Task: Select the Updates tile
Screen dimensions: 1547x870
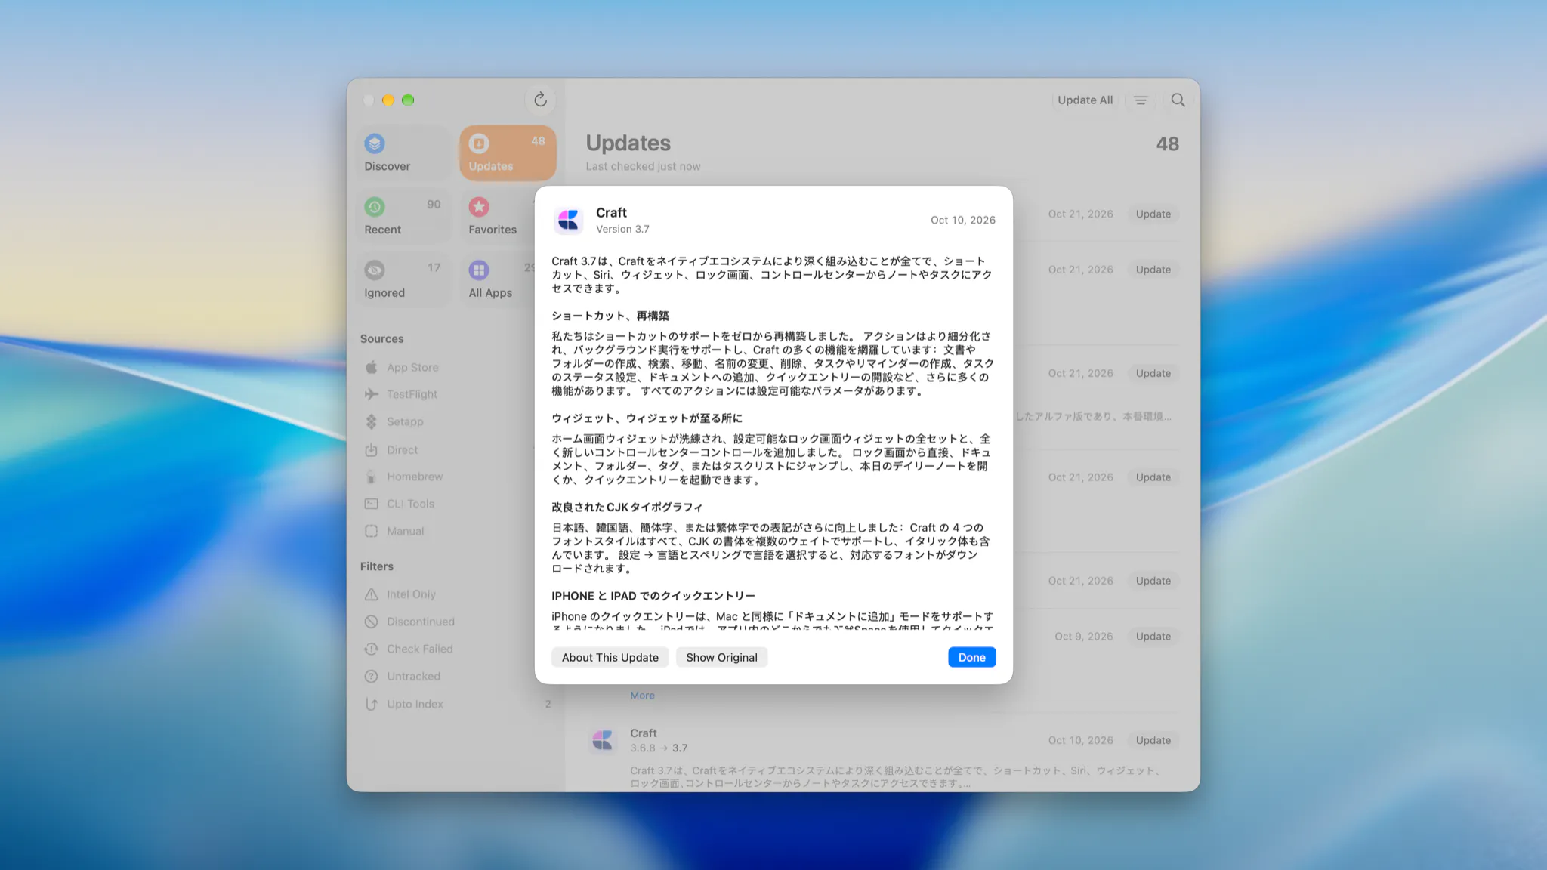Action: click(x=508, y=153)
